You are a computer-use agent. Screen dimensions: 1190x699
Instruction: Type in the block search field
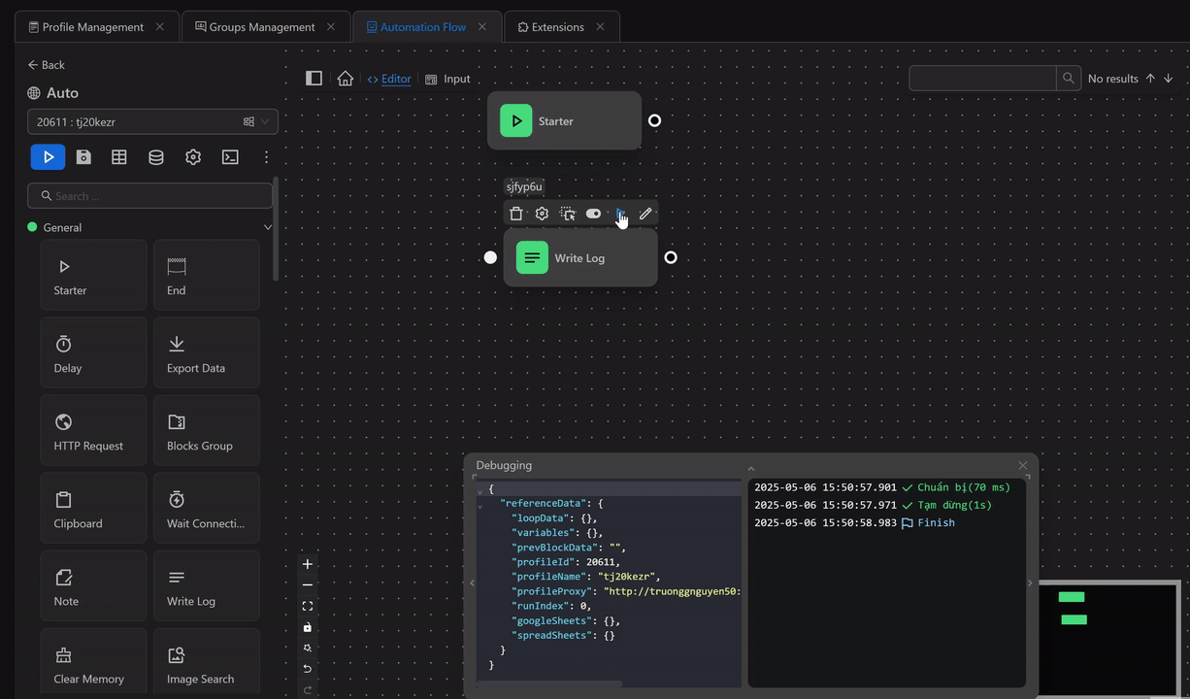[150, 195]
